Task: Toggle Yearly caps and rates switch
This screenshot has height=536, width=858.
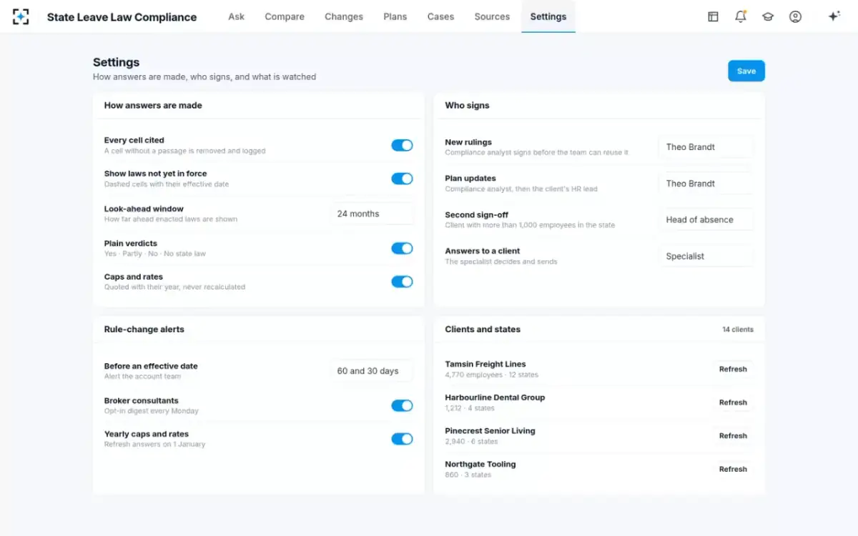Action: point(402,439)
